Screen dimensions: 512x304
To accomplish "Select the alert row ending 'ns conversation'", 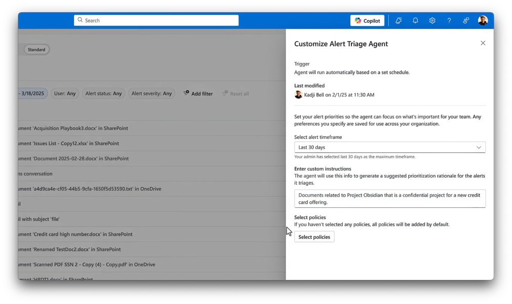I will click(x=152, y=173).
